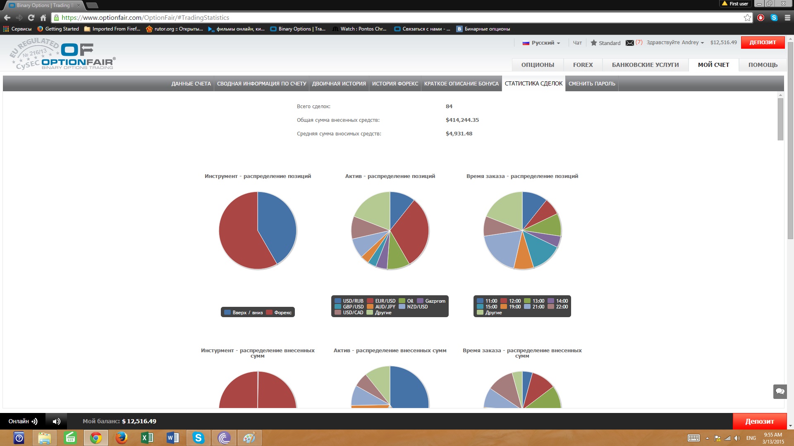Open Excel from the taskbar

coord(147,438)
